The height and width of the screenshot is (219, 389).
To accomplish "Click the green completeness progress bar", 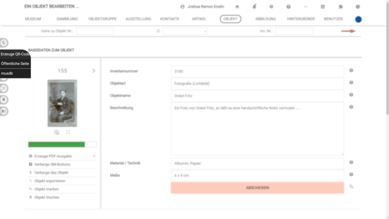I will pos(62,144).
